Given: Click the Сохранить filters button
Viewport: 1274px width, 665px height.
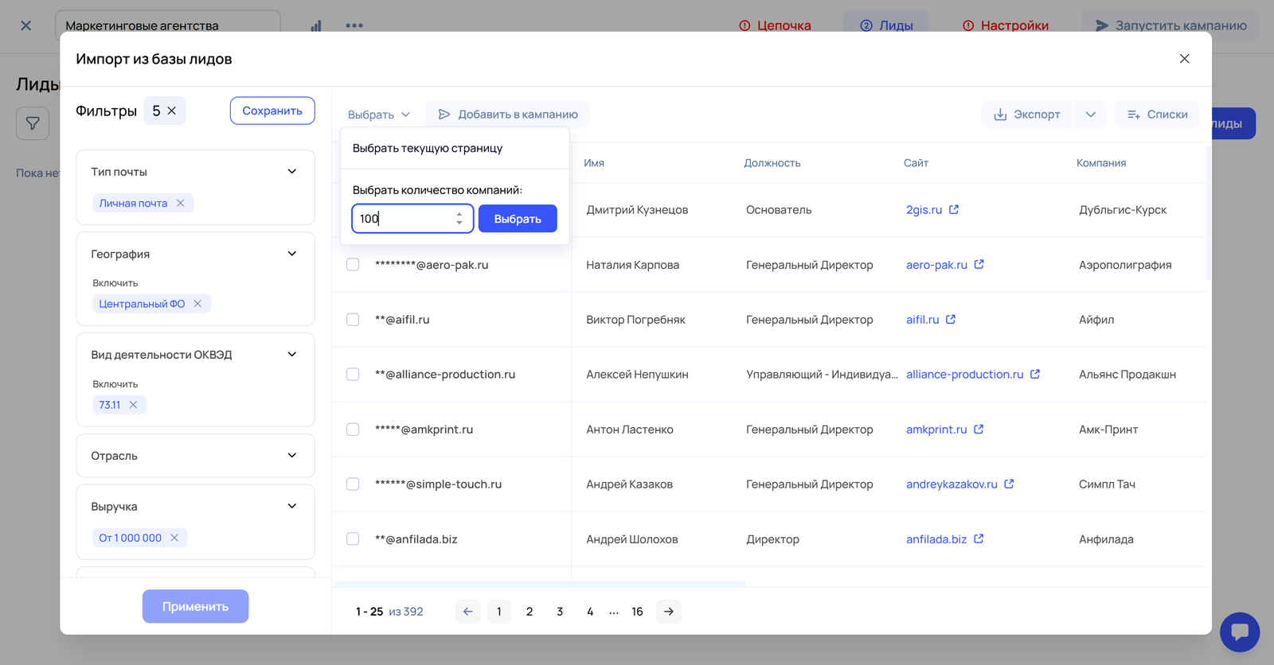Looking at the screenshot, I should 272,111.
